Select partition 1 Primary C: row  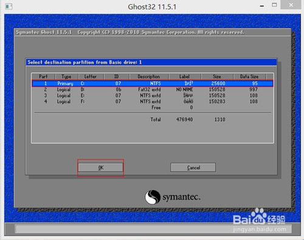[x=153, y=83]
